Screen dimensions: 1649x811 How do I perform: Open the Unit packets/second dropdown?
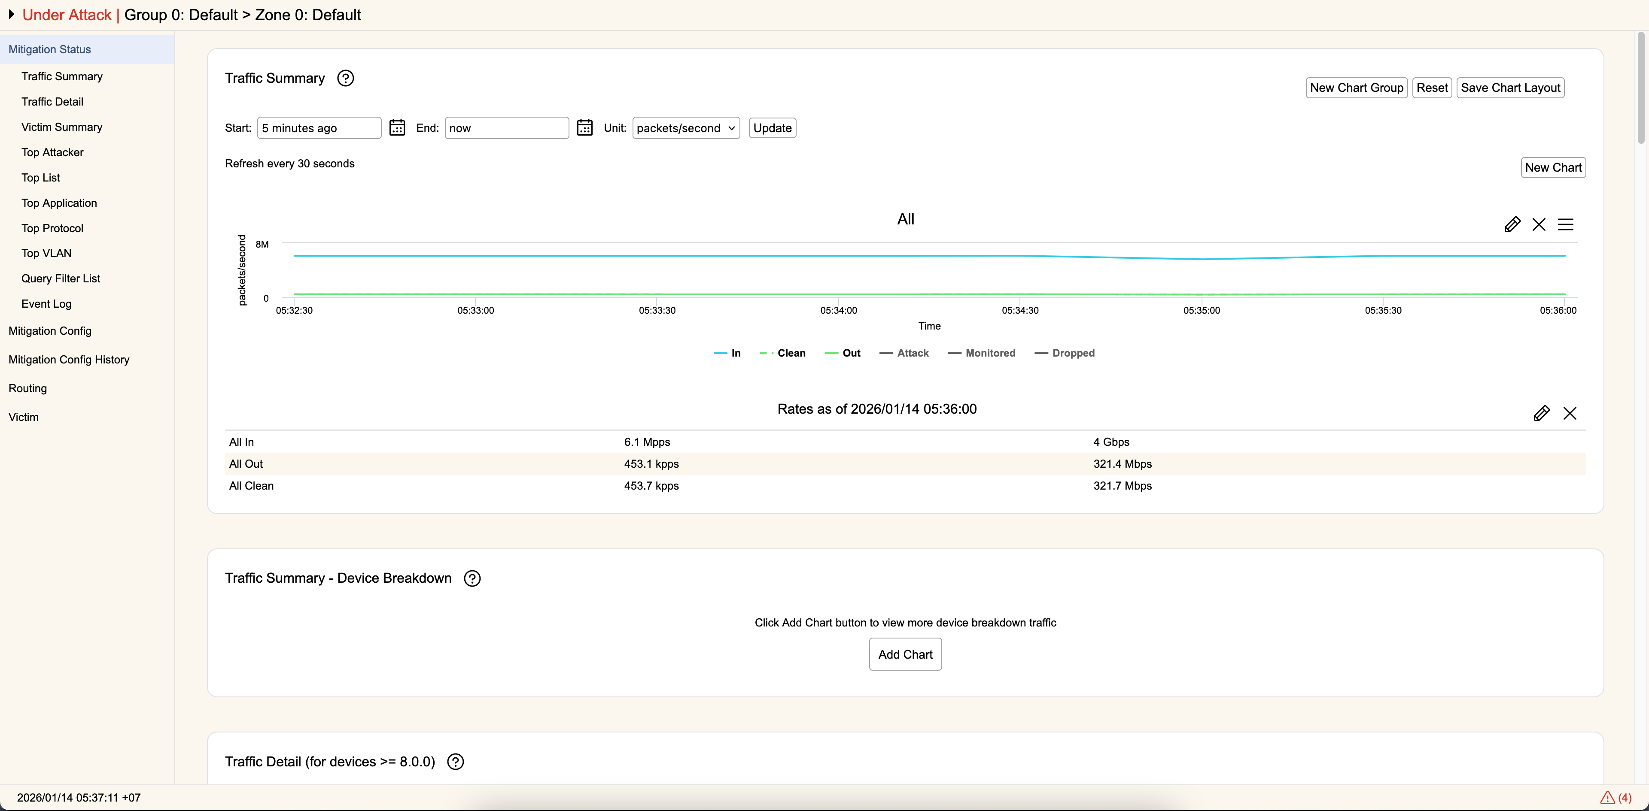(x=686, y=128)
